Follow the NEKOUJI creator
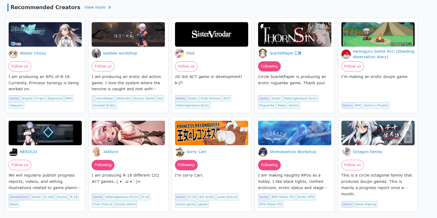Image resolution: width=437 pixels, height=218 pixels. point(20,165)
